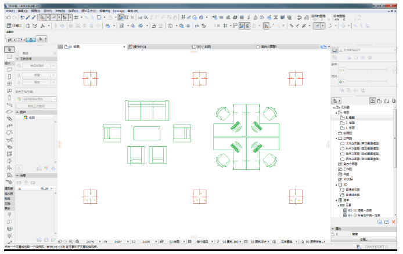Viewport: 403px width, 254px height.
Task: Toggle the highlighted info box view button
Action: 31,40
